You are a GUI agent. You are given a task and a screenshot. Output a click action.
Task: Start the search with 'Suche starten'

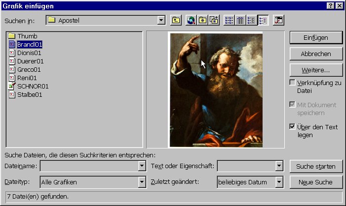coord(316,166)
